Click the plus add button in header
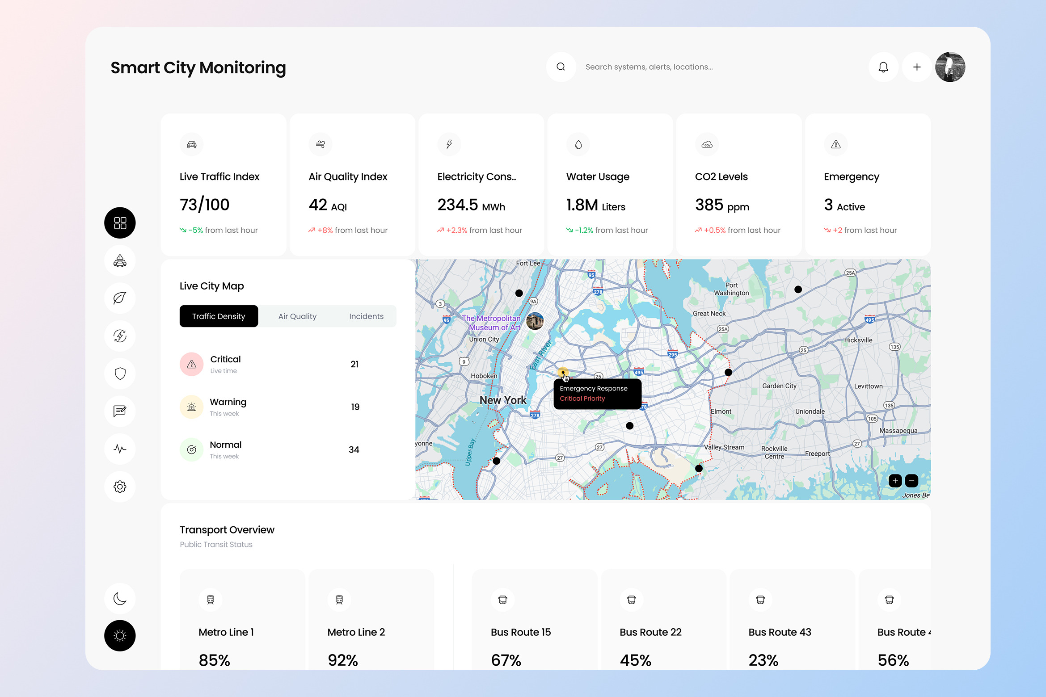The width and height of the screenshot is (1046, 697). (917, 67)
